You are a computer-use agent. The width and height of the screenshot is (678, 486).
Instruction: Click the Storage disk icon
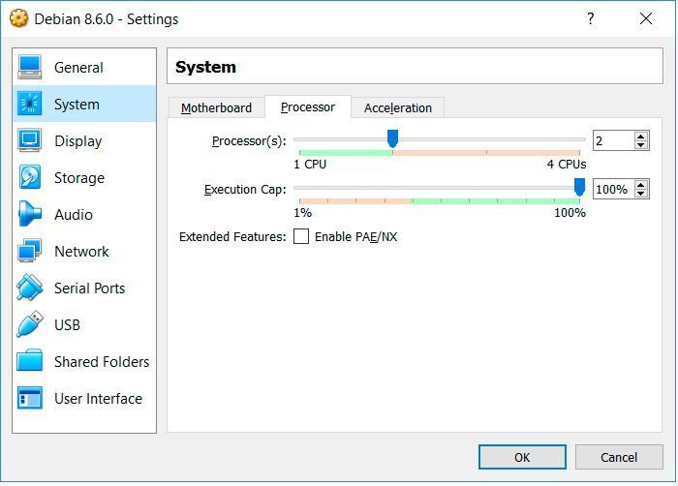point(30,177)
